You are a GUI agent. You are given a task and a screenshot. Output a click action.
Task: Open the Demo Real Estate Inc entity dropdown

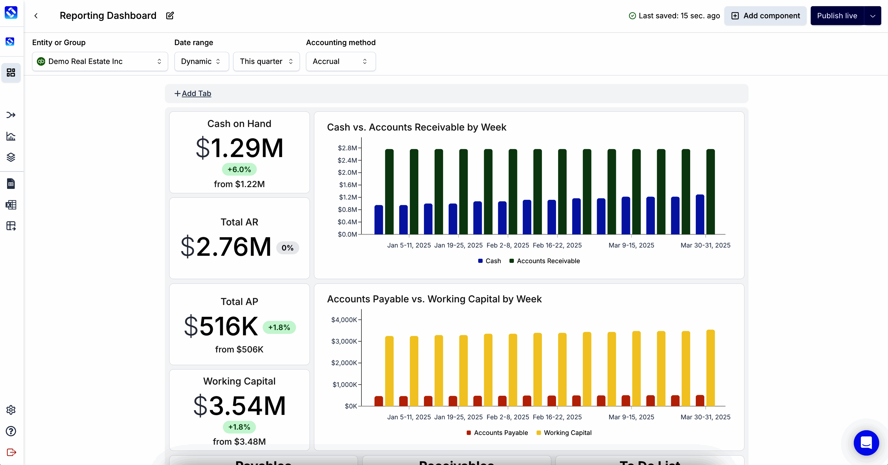point(100,61)
